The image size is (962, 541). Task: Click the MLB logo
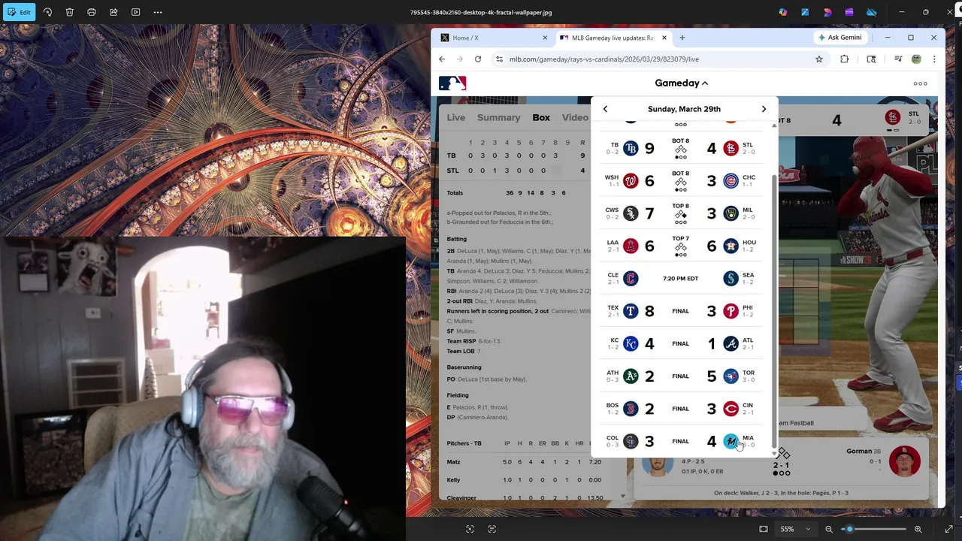click(452, 83)
